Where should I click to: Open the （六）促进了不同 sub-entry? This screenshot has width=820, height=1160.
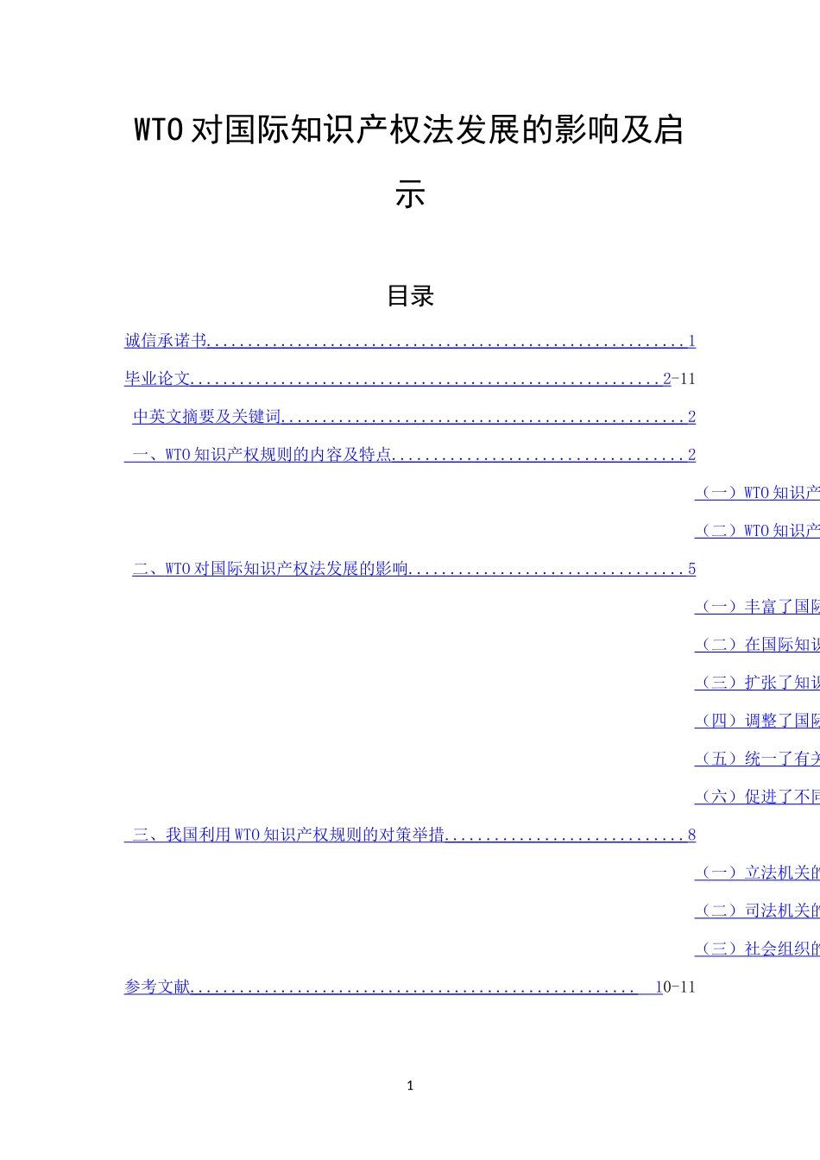(x=757, y=797)
